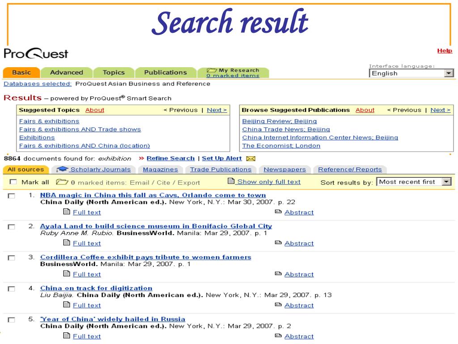This screenshot has height=344, width=458.
Task: Switch to the Advanced search tab
Action: tap(67, 72)
